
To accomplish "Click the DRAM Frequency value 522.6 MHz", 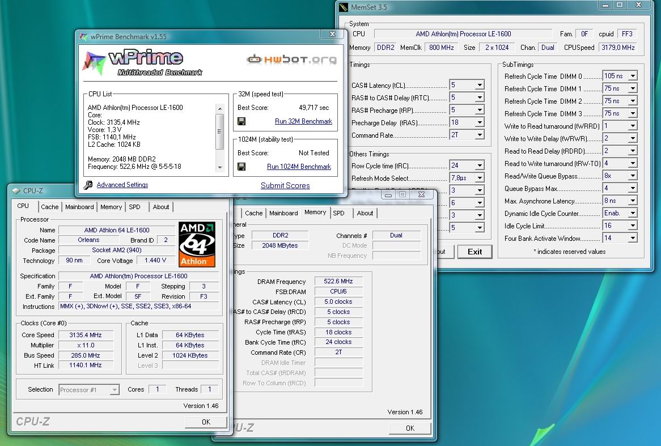I will 338,281.
